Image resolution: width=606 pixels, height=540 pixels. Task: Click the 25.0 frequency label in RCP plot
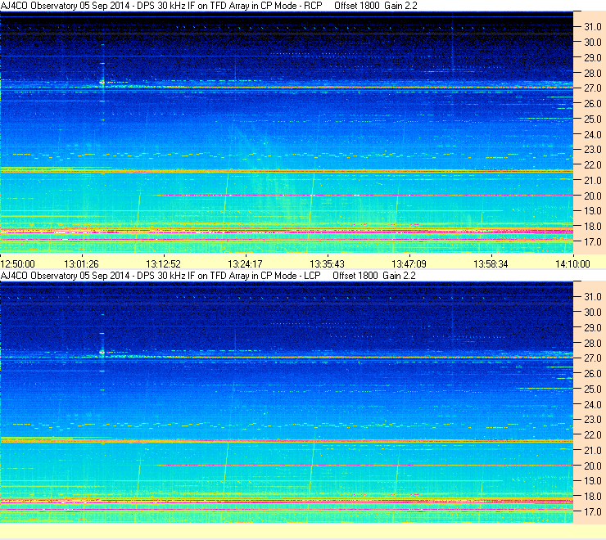pyautogui.click(x=593, y=119)
